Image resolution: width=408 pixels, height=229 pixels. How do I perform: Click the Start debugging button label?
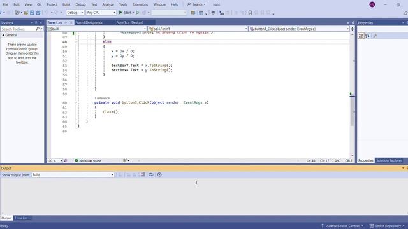coord(127,13)
